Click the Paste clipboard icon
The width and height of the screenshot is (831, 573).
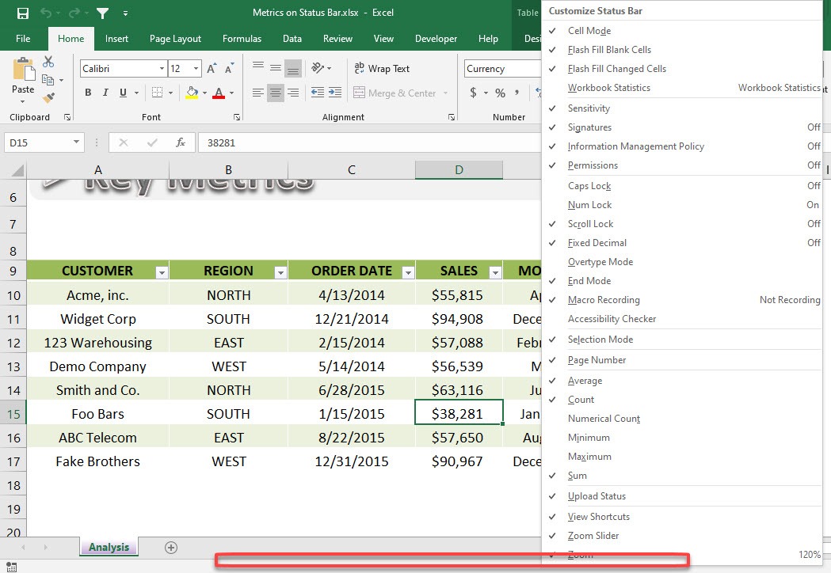coord(23,70)
